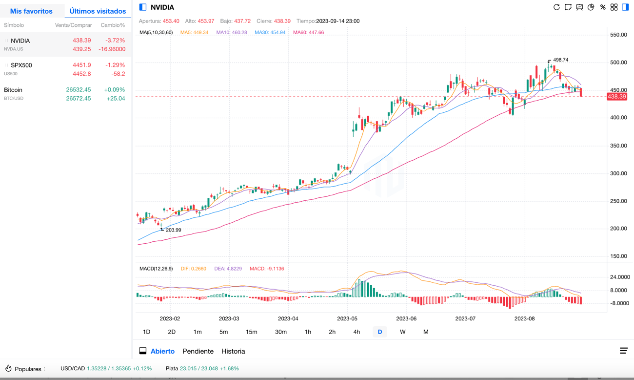
Task: Click the Populares flame icon
Action: (8, 369)
